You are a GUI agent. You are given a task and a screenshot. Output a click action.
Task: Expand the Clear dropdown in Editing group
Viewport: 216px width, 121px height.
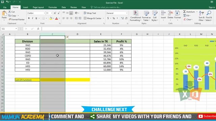[x=192, y=19]
